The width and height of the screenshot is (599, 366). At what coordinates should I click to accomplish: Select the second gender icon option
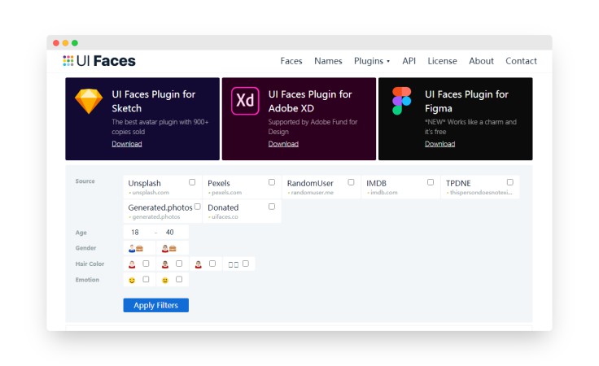(168, 248)
